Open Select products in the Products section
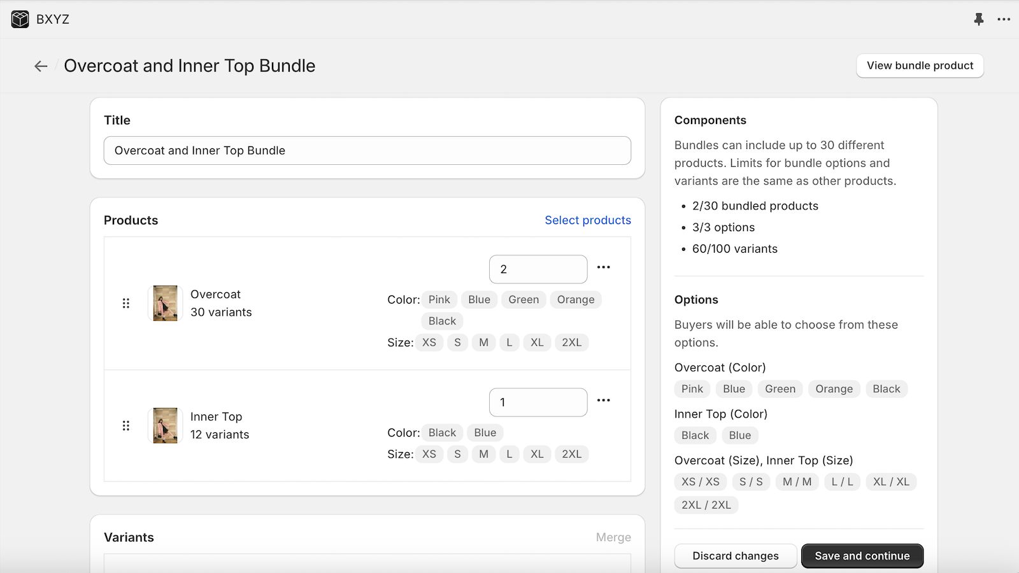 click(x=588, y=220)
